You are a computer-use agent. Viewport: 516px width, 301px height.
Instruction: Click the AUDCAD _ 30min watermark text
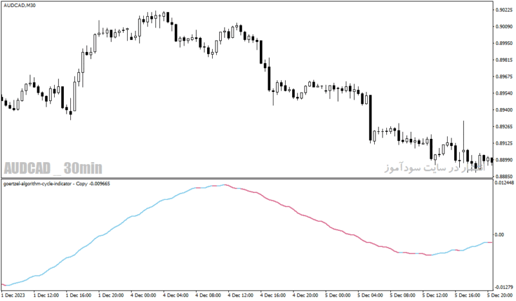(x=53, y=168)
